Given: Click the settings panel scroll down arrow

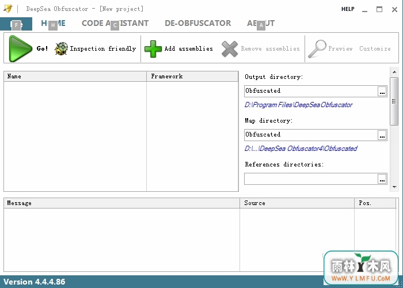Looking at the screenshot, I should click(x=394, y=187).
